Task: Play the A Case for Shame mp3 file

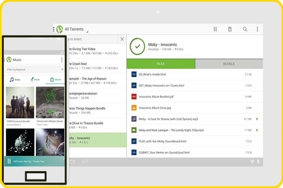Action: (x=257, y=119)
